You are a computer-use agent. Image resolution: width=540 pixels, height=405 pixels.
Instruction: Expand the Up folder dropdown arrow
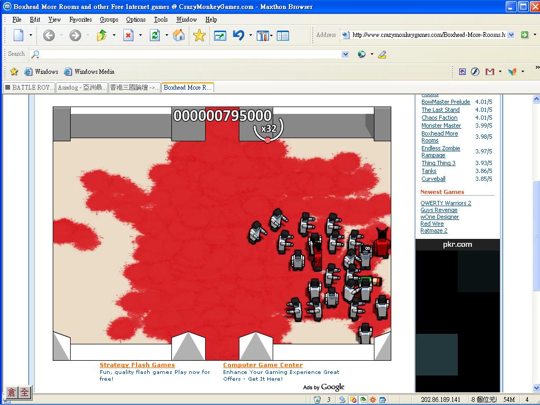click(x=114, y=35)
